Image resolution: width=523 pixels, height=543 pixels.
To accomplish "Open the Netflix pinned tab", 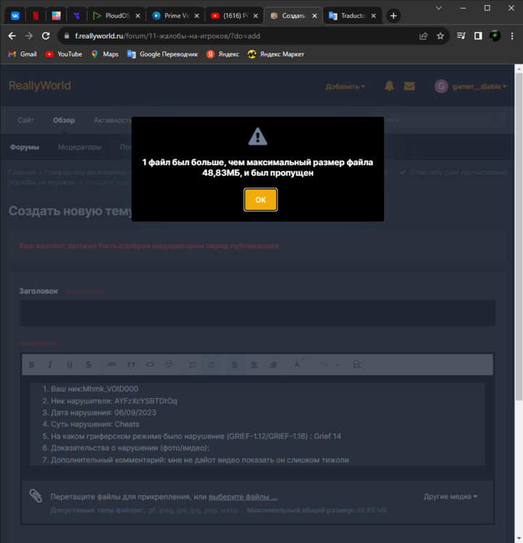I will 35,16.
